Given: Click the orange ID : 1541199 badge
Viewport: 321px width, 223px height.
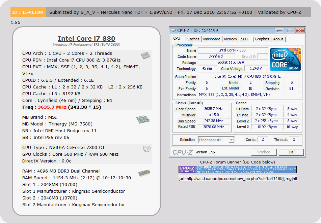Looking at the screenshot, I should click(28, 12).
